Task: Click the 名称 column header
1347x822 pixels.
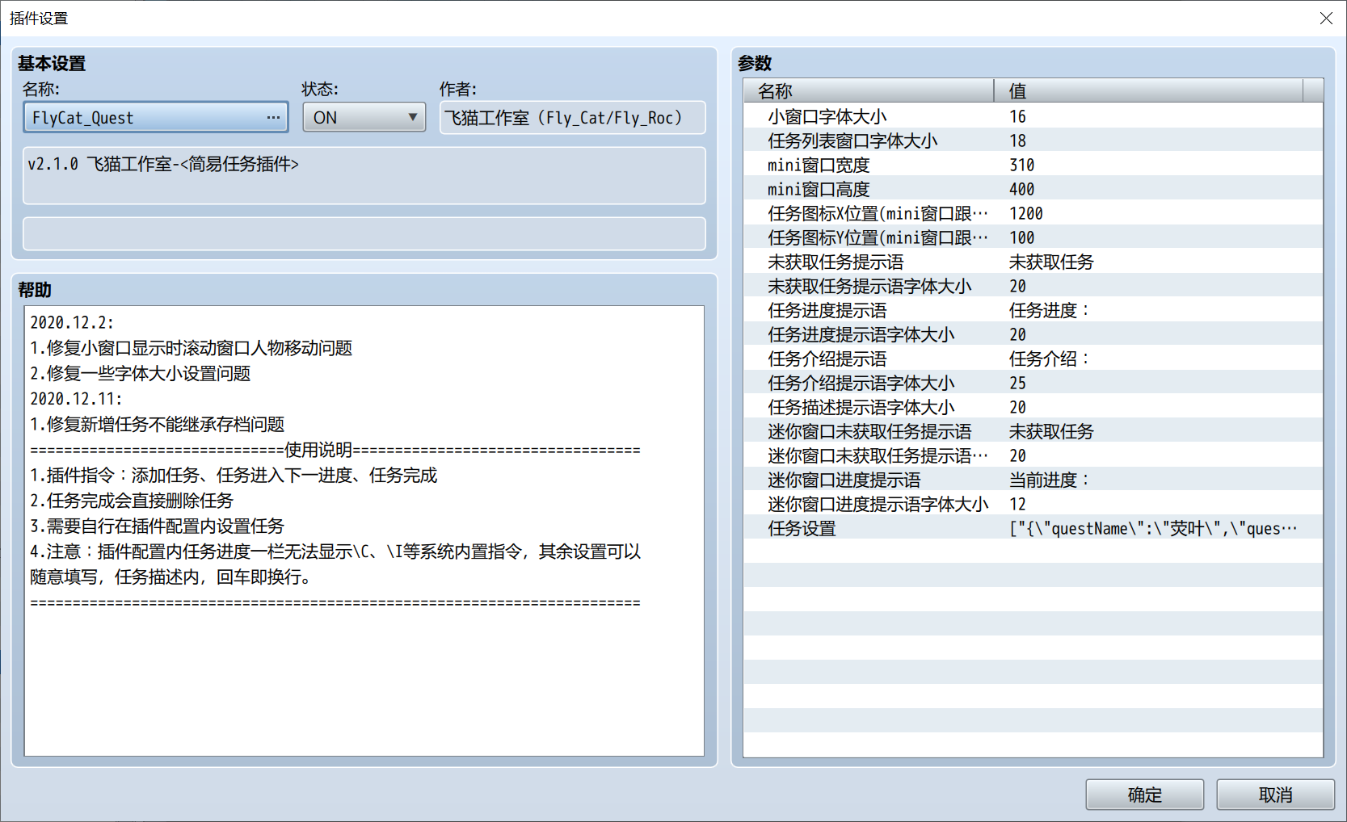Action: point(869,90)
